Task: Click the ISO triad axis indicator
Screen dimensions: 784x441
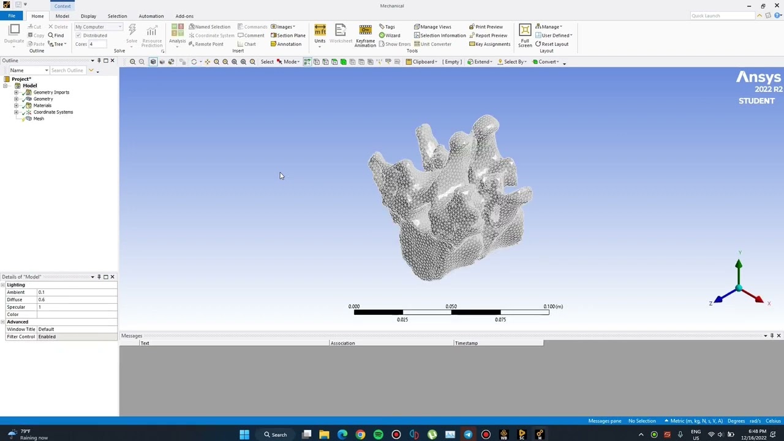Action: click(x=739, y=288)
